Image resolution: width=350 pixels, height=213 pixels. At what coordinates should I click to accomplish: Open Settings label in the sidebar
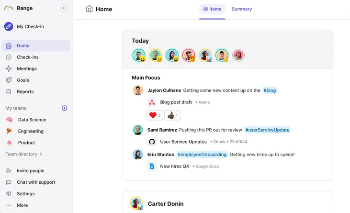pyautogui.click(x=26, y=194)
